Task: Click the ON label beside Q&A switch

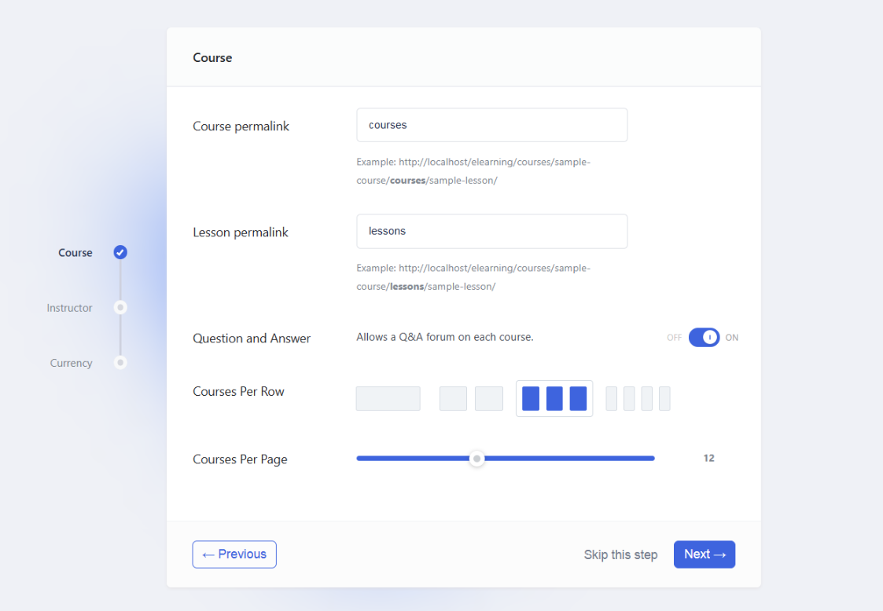Action: click(x=732, y=338)
